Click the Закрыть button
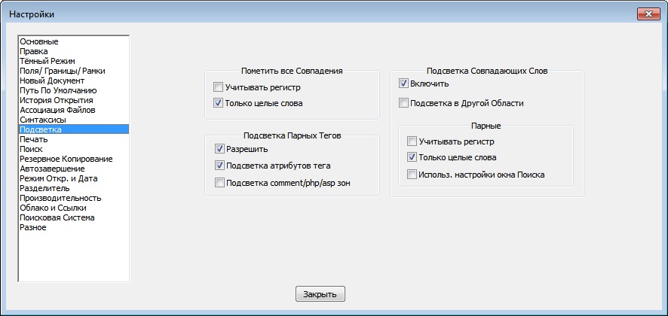The image size is (668, 316). (320, 293)
